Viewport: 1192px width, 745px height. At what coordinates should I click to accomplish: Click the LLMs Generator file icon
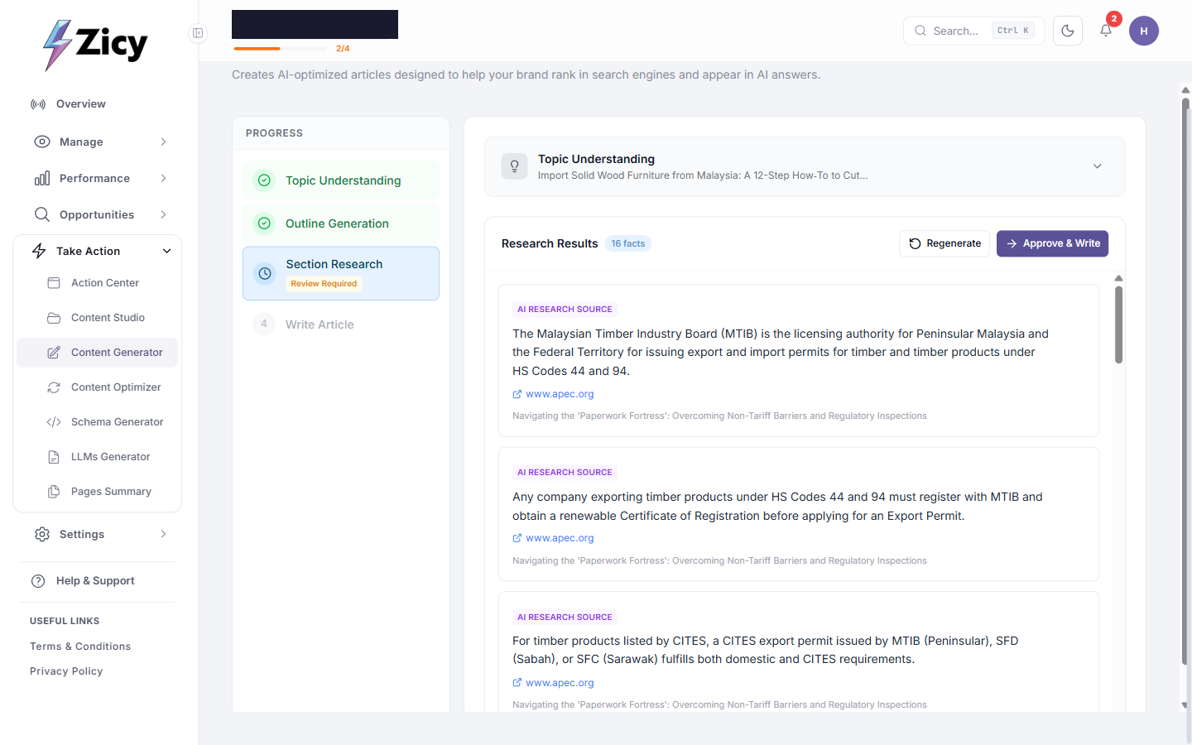tap(54, 457)
